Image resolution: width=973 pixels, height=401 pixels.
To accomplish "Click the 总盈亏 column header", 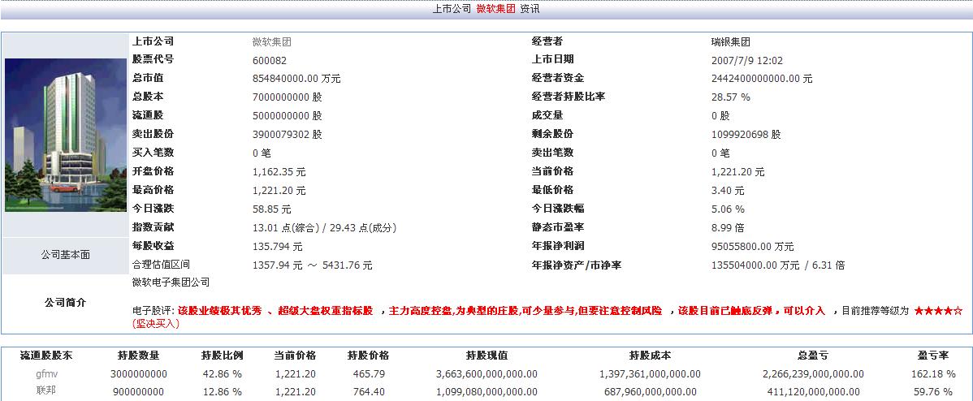I will pos(814,356).
